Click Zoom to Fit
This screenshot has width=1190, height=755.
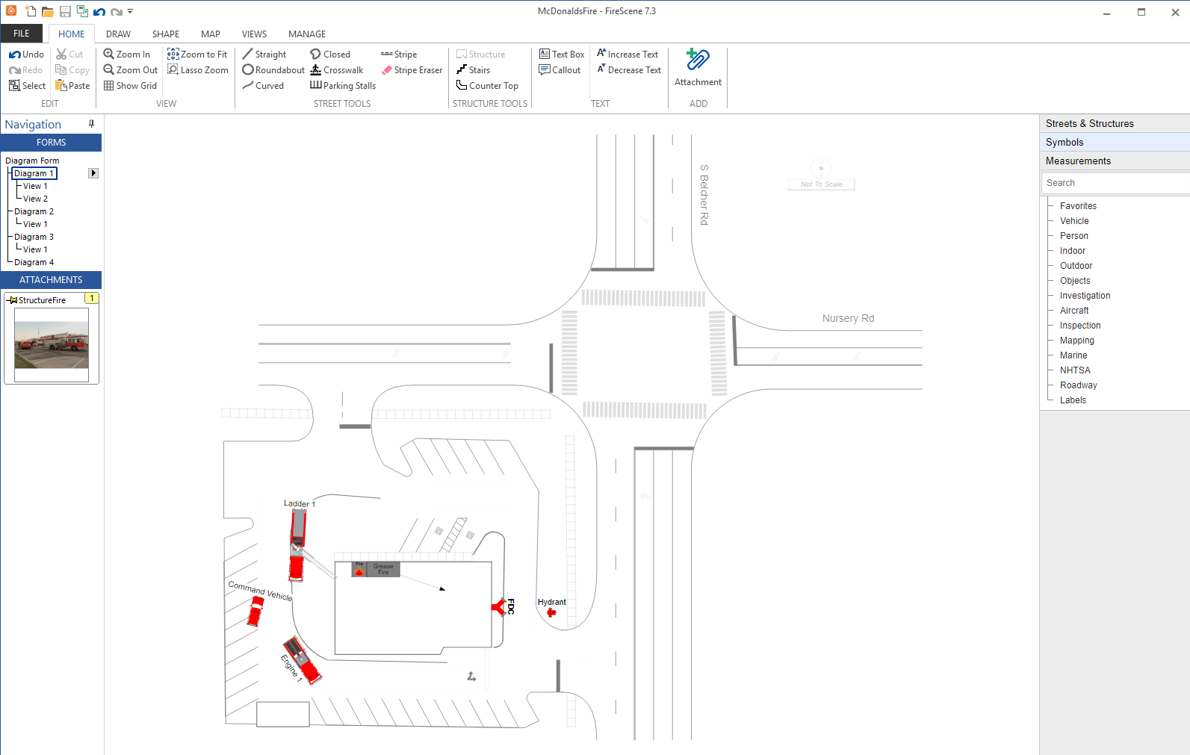[197, 55]
